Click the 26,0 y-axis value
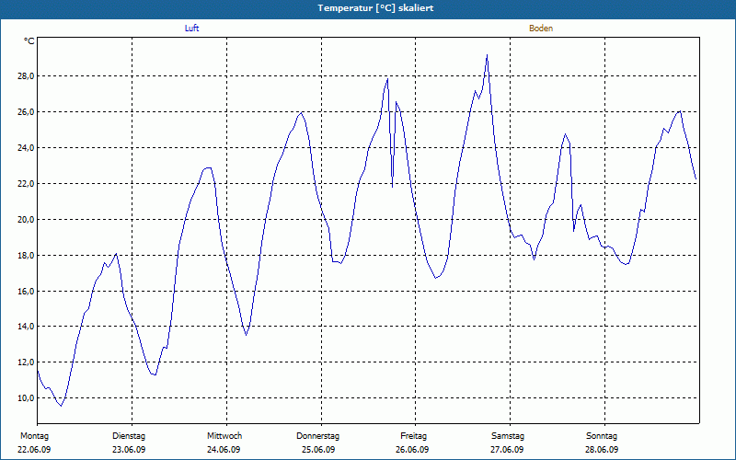The height and width of the screenshot is (460, 736). coord(27,111)
